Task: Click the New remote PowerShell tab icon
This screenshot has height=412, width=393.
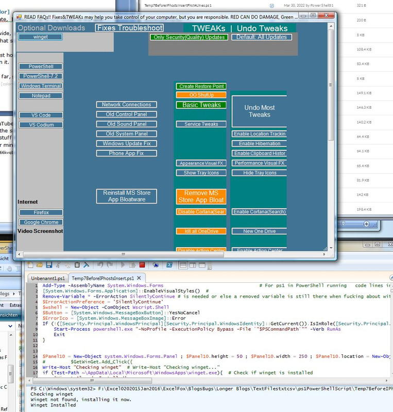Action: (156, 265)
